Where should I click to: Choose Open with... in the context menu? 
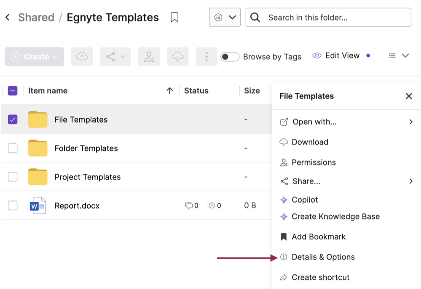tap(346, 122)
